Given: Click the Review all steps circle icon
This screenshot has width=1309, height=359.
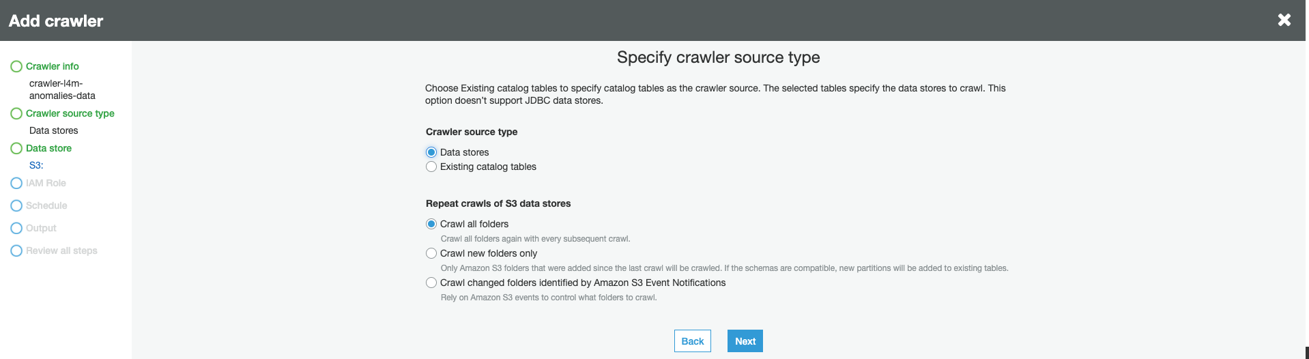Looking at the screenshot, I should (x=16, y=250).
